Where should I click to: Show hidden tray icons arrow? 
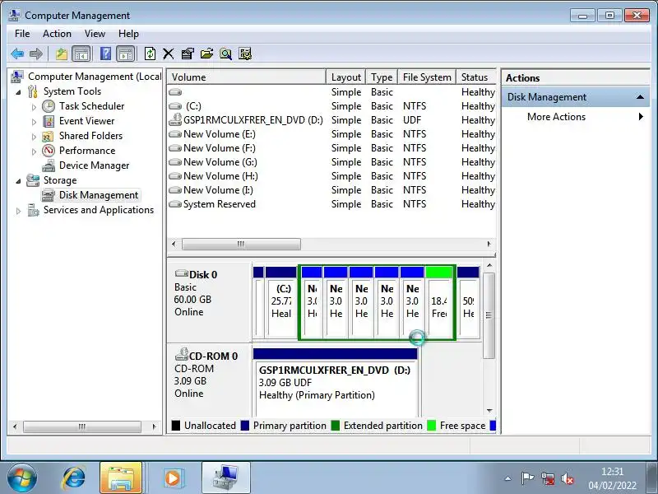coord(508,478)
